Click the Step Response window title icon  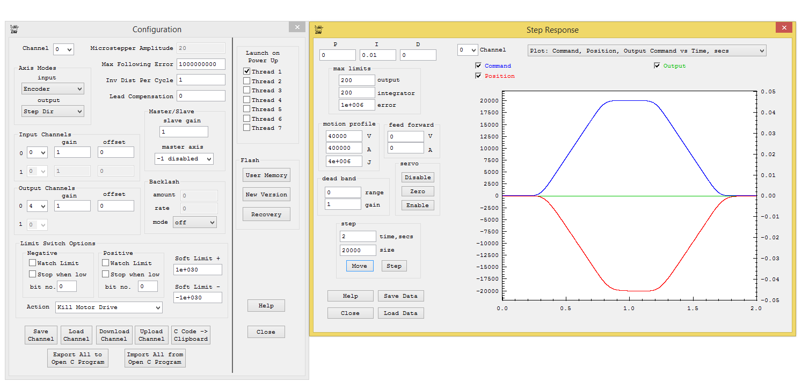coord(318,30)
